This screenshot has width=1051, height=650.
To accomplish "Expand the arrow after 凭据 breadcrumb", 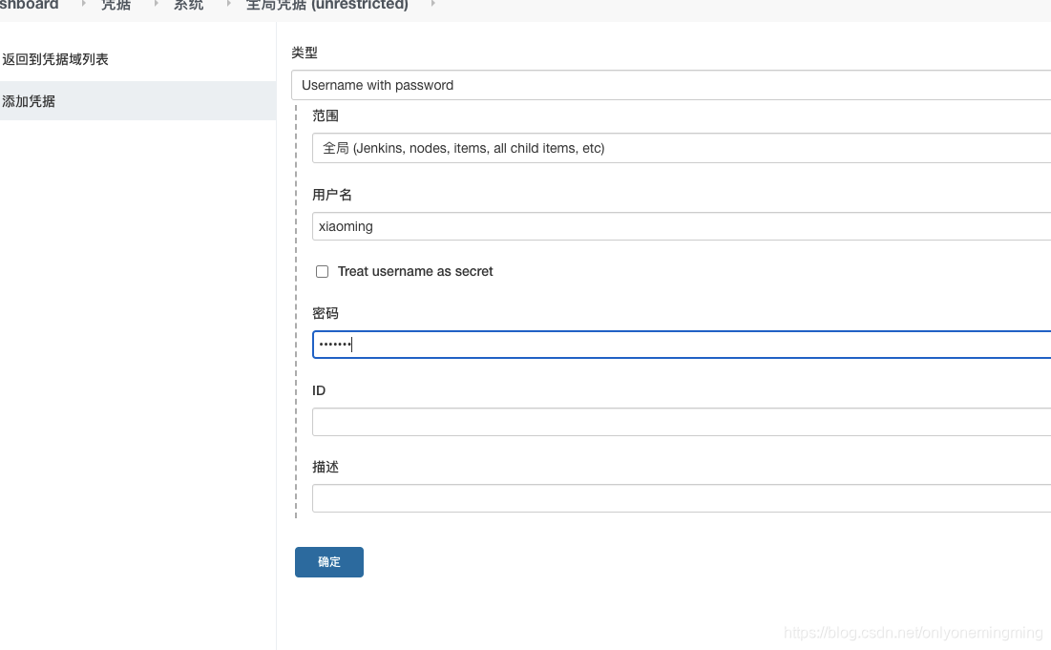I will (x=156, y=4).
